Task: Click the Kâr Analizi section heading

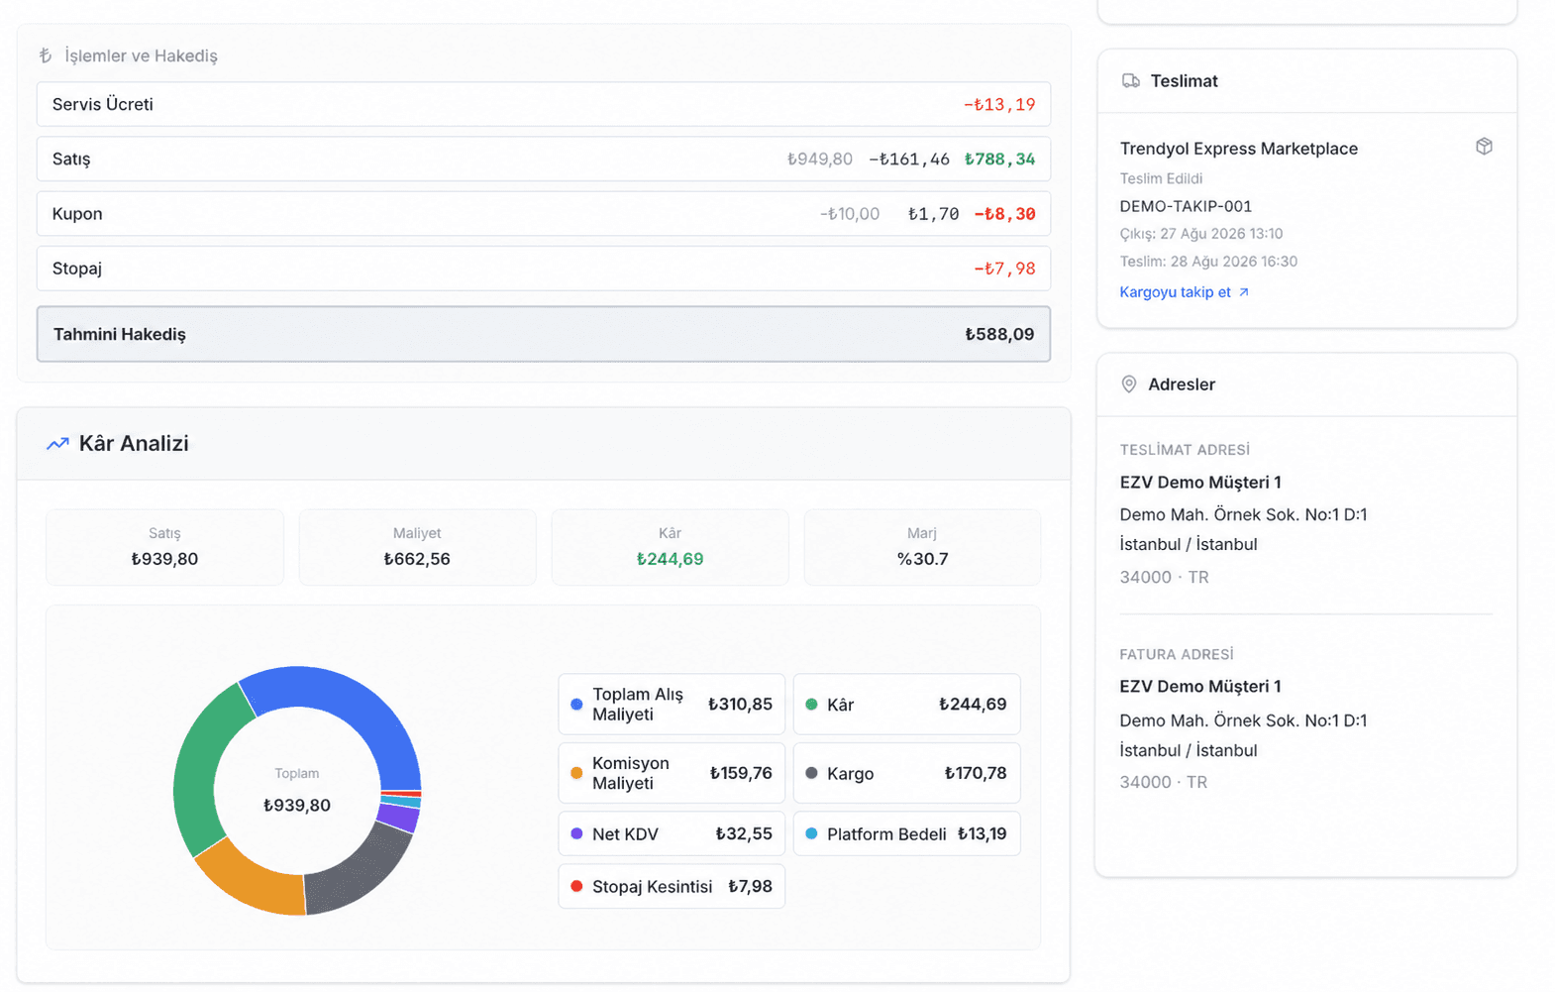Action: pos(134,444)
